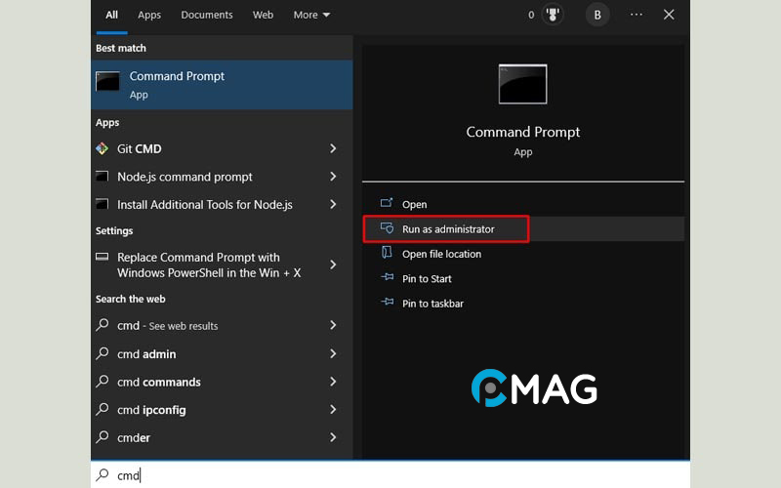Click the search magnifier icon beside cmd admin
This screenshot has width=781, height=488.
[103, 354]
